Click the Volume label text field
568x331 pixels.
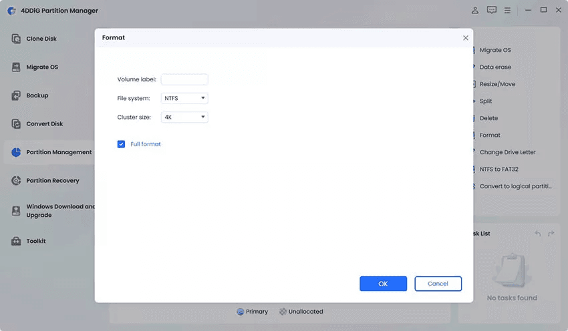coord(184,79)
